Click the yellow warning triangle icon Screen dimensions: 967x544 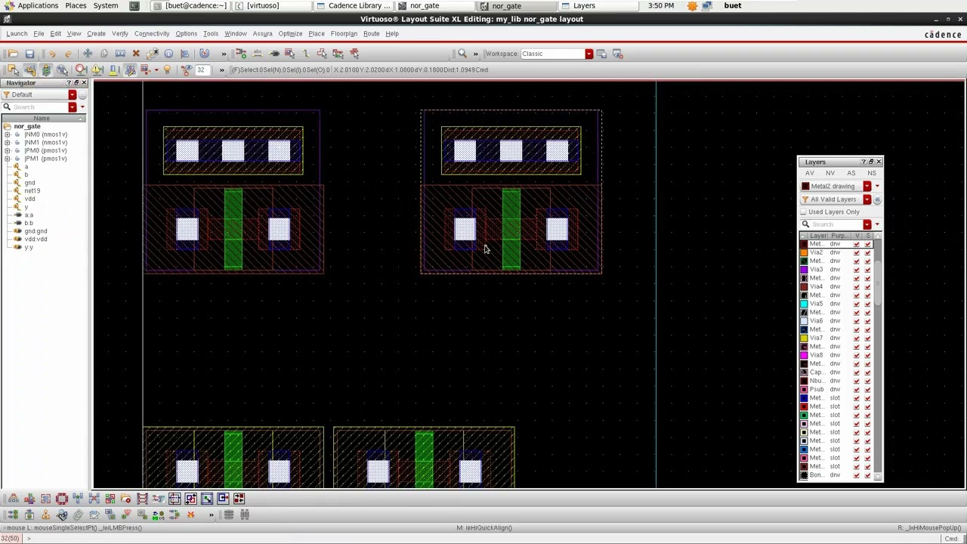pyautogui.click(x=97, y=70)
